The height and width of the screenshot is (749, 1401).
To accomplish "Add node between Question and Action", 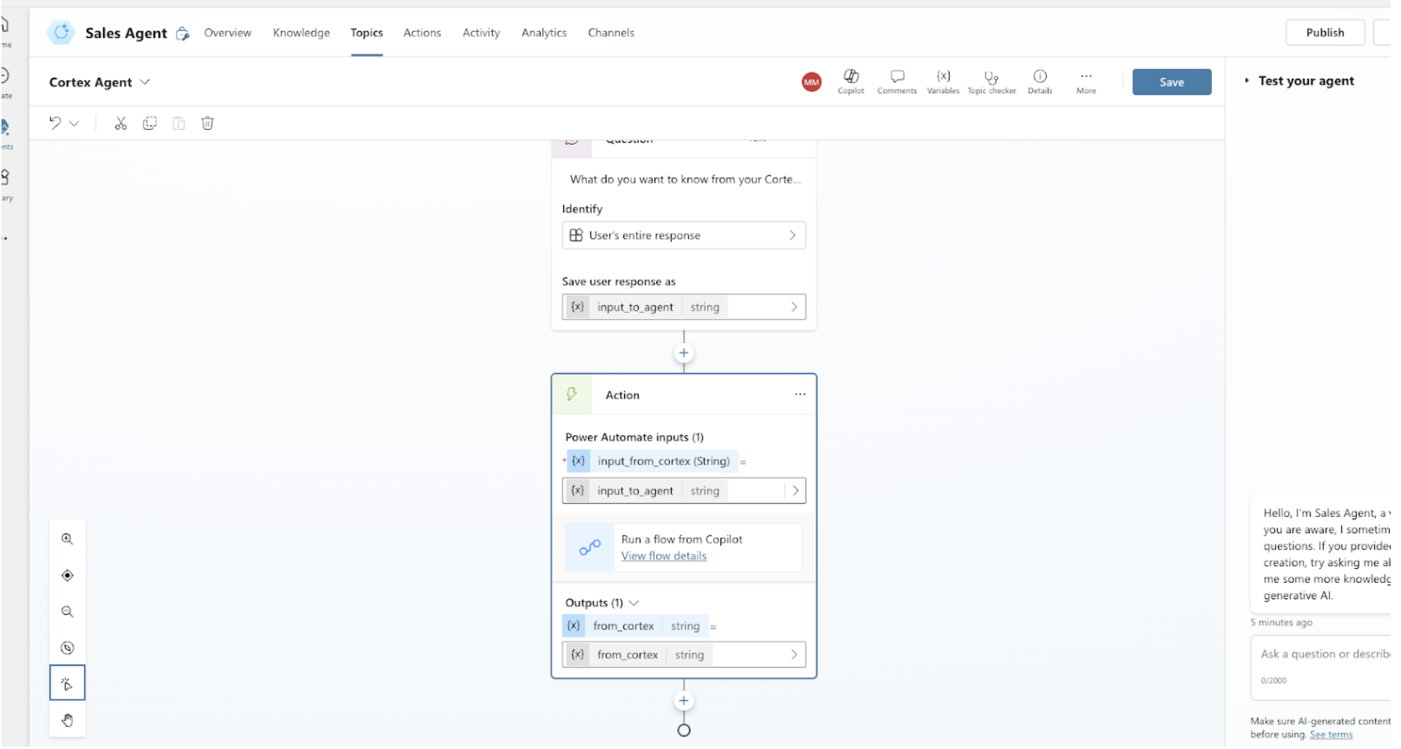I will [x=683, y=353].
